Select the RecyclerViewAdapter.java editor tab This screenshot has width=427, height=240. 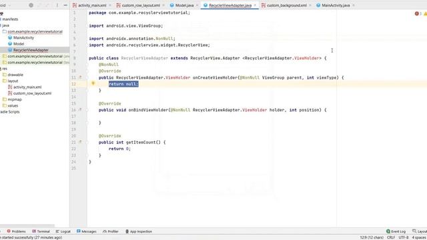click(x=230, y=5)
